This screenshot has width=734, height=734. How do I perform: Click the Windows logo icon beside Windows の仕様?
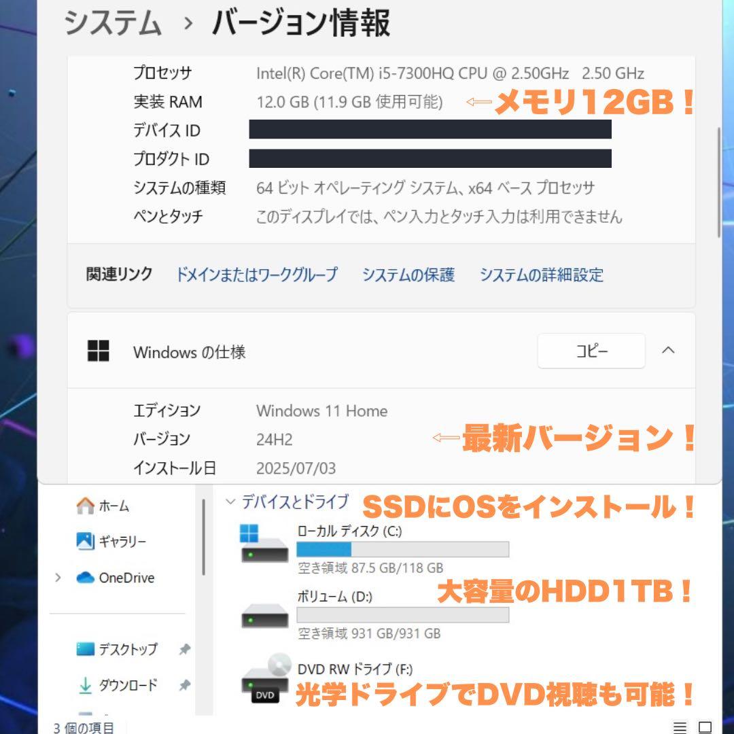[x=99, y=351]
